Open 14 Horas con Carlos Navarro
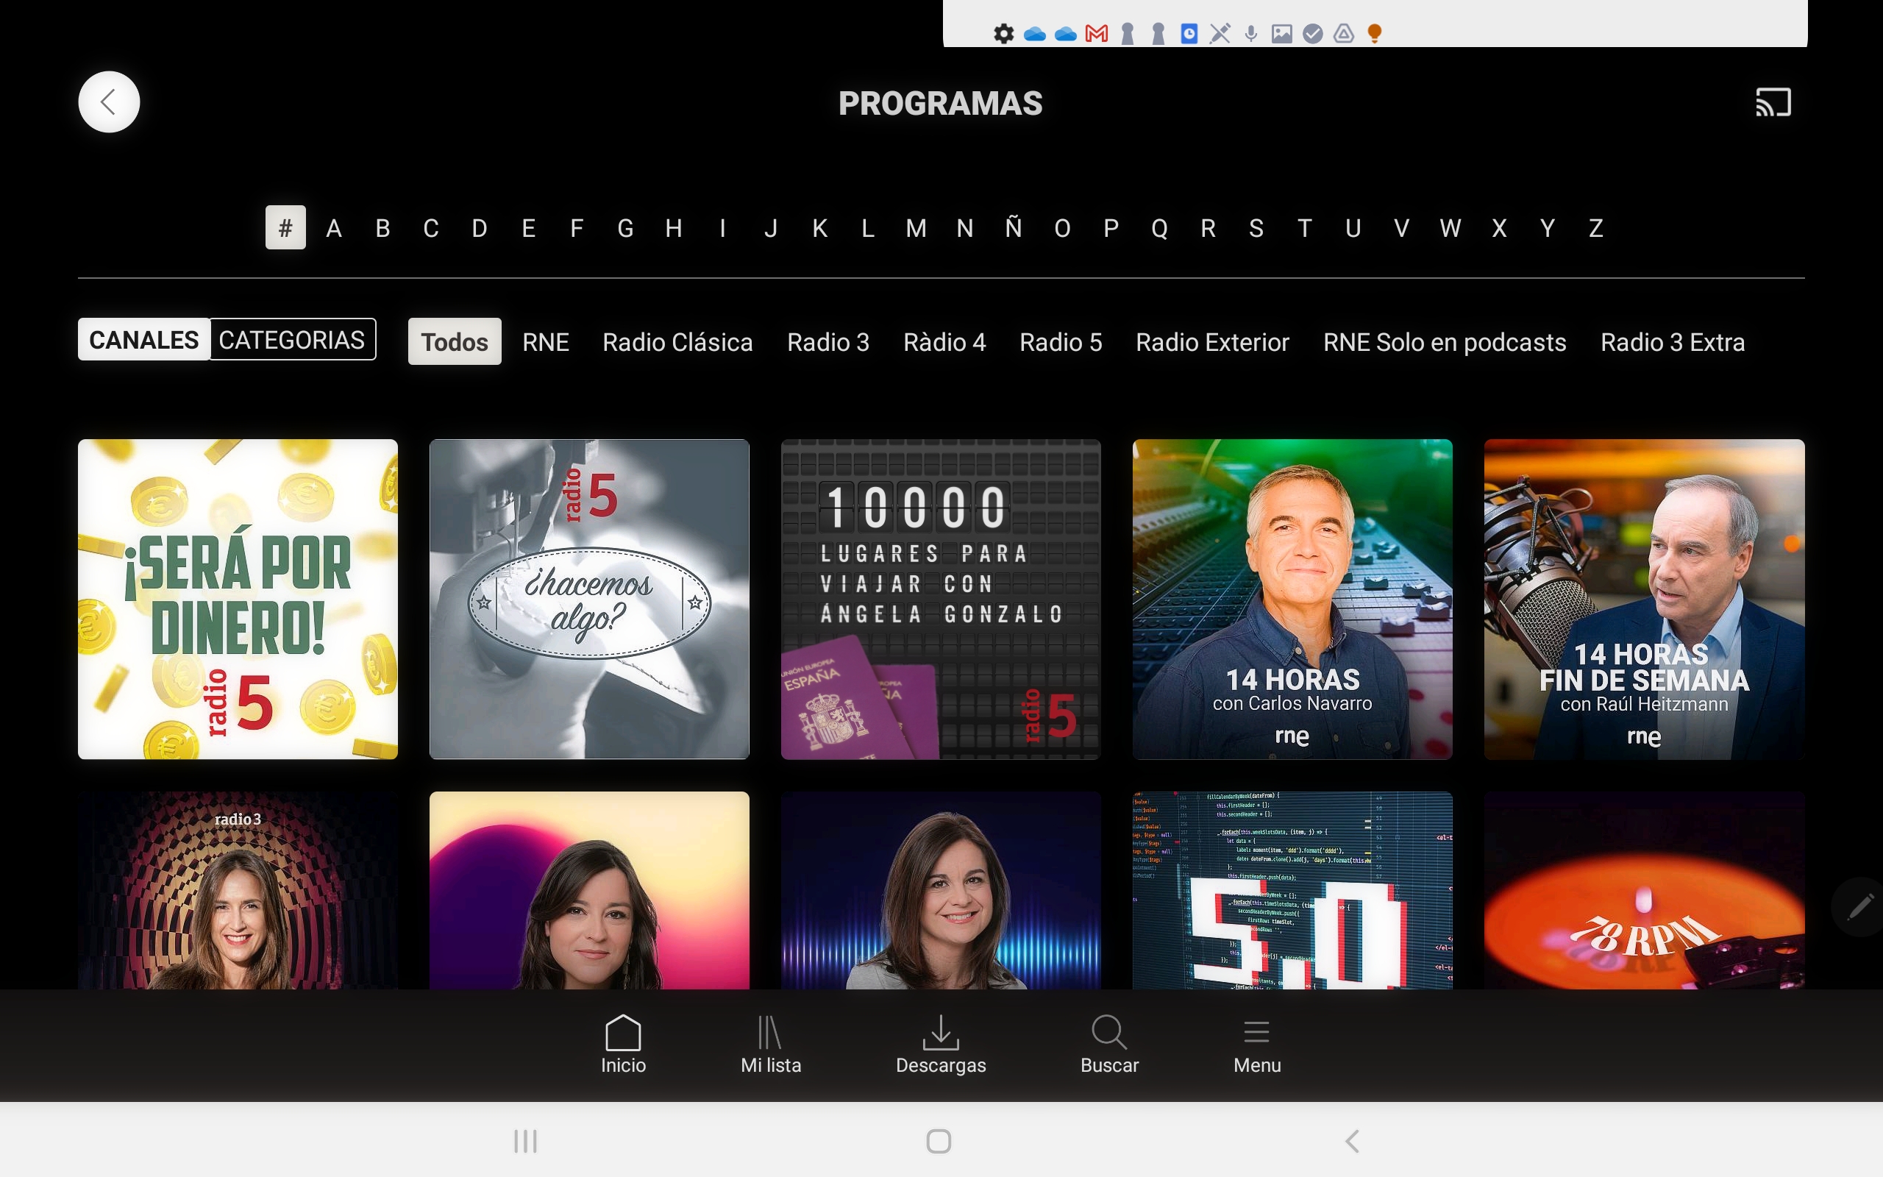1883x1177 pixels. pyautogui.click(x=1292, y=600)
